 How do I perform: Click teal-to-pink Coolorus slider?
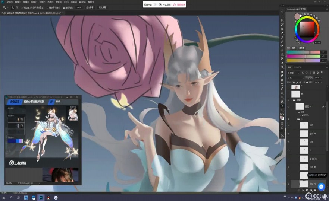pos(303,52)
